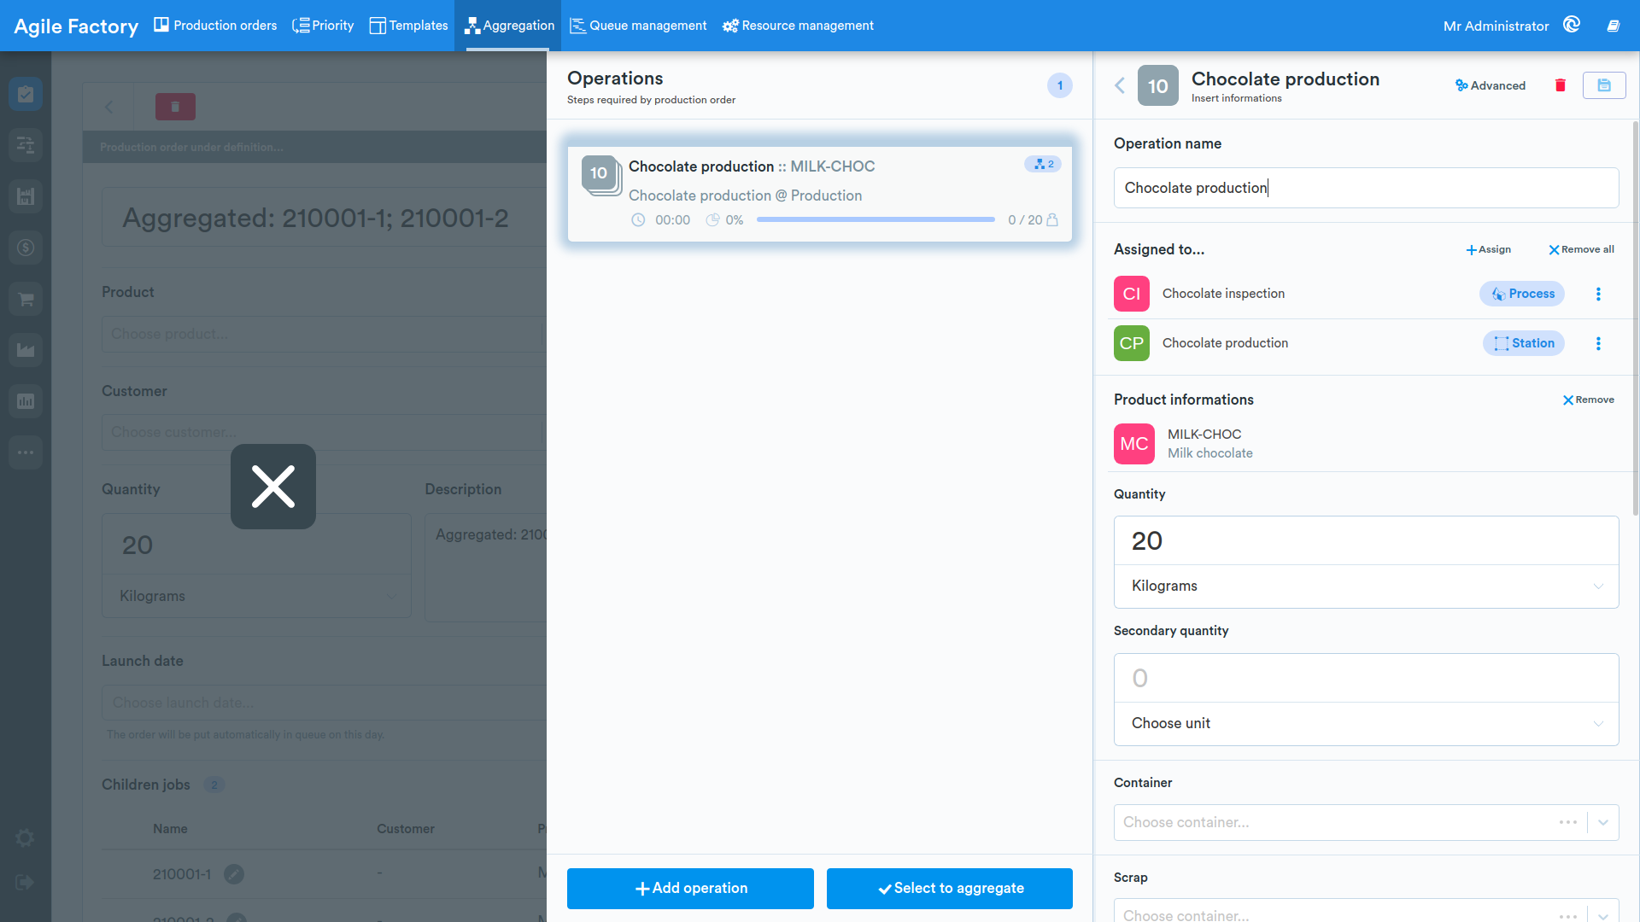Save operation using the floppy disk icon
This screenshot has height=922, width=1640.
tap(1603, 85)
